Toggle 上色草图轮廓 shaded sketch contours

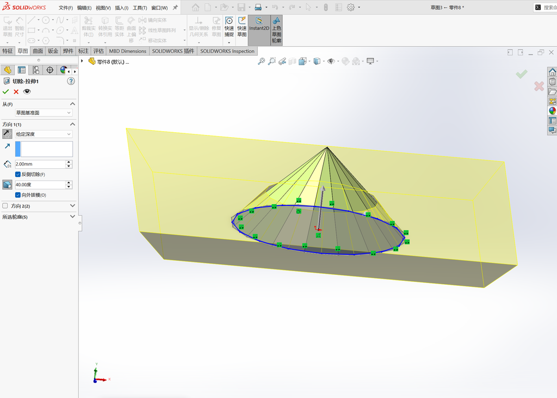click(x=276, y=30)
